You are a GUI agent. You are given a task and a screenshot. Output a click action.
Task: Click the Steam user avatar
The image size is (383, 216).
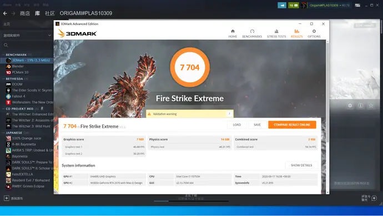pyautogui.click(x=304, y=5)
